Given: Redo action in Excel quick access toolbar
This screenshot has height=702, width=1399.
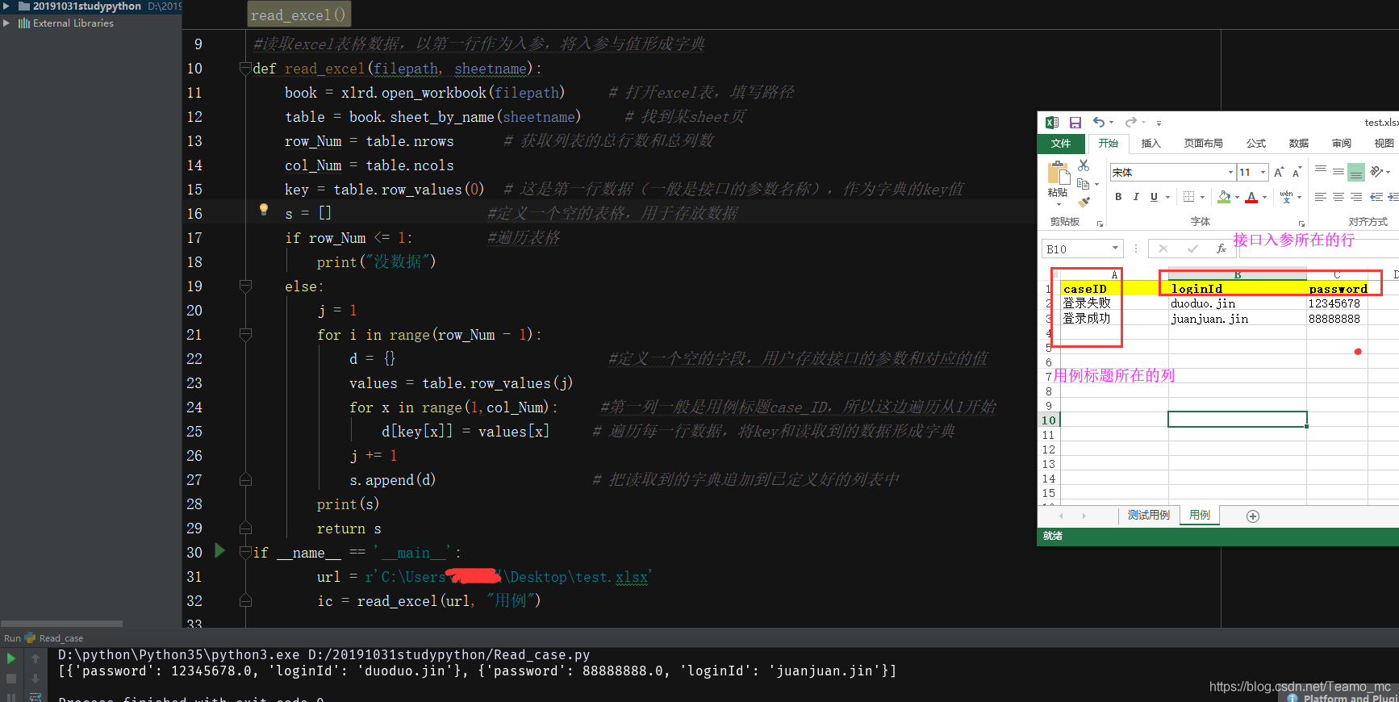Looking at the screenshot, I should point(1130,123).
